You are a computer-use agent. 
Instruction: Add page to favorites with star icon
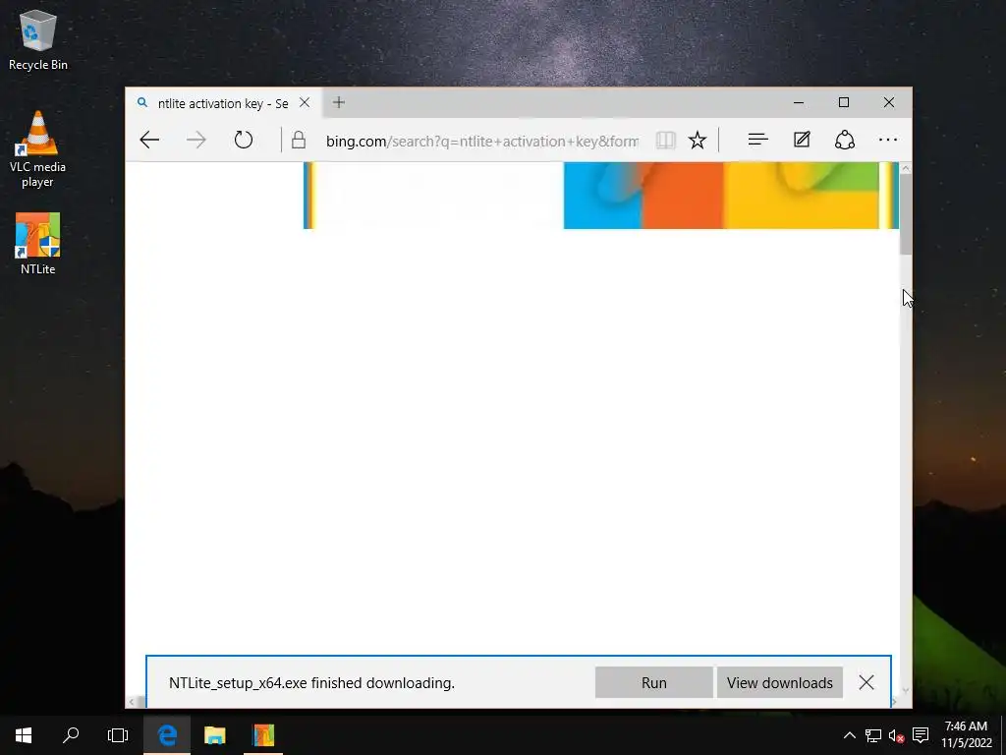pos(698,140)
